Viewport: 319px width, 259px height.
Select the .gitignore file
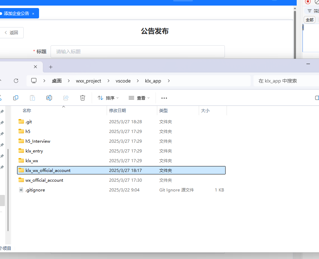[35, 190]
